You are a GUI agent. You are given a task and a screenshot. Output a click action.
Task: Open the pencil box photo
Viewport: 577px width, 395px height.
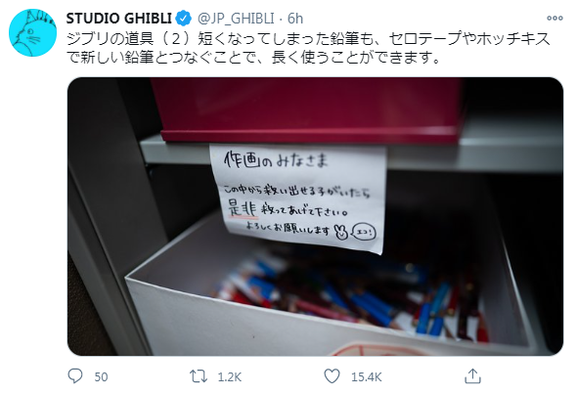coord(315,216)
